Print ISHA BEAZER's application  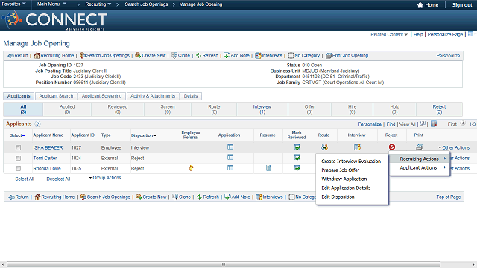coord(419,147)
